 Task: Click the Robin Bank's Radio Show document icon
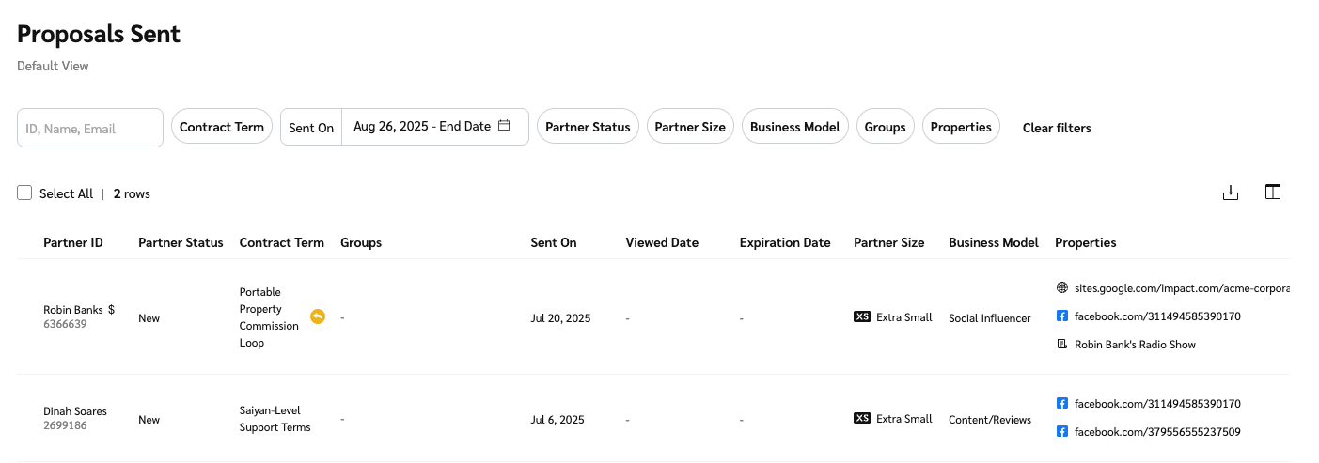[1062, 345]
